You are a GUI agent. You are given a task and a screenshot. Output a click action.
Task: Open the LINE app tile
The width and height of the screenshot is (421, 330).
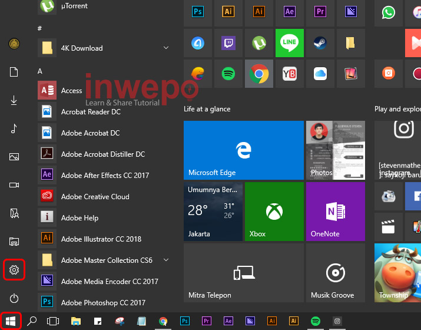[290, 43]
